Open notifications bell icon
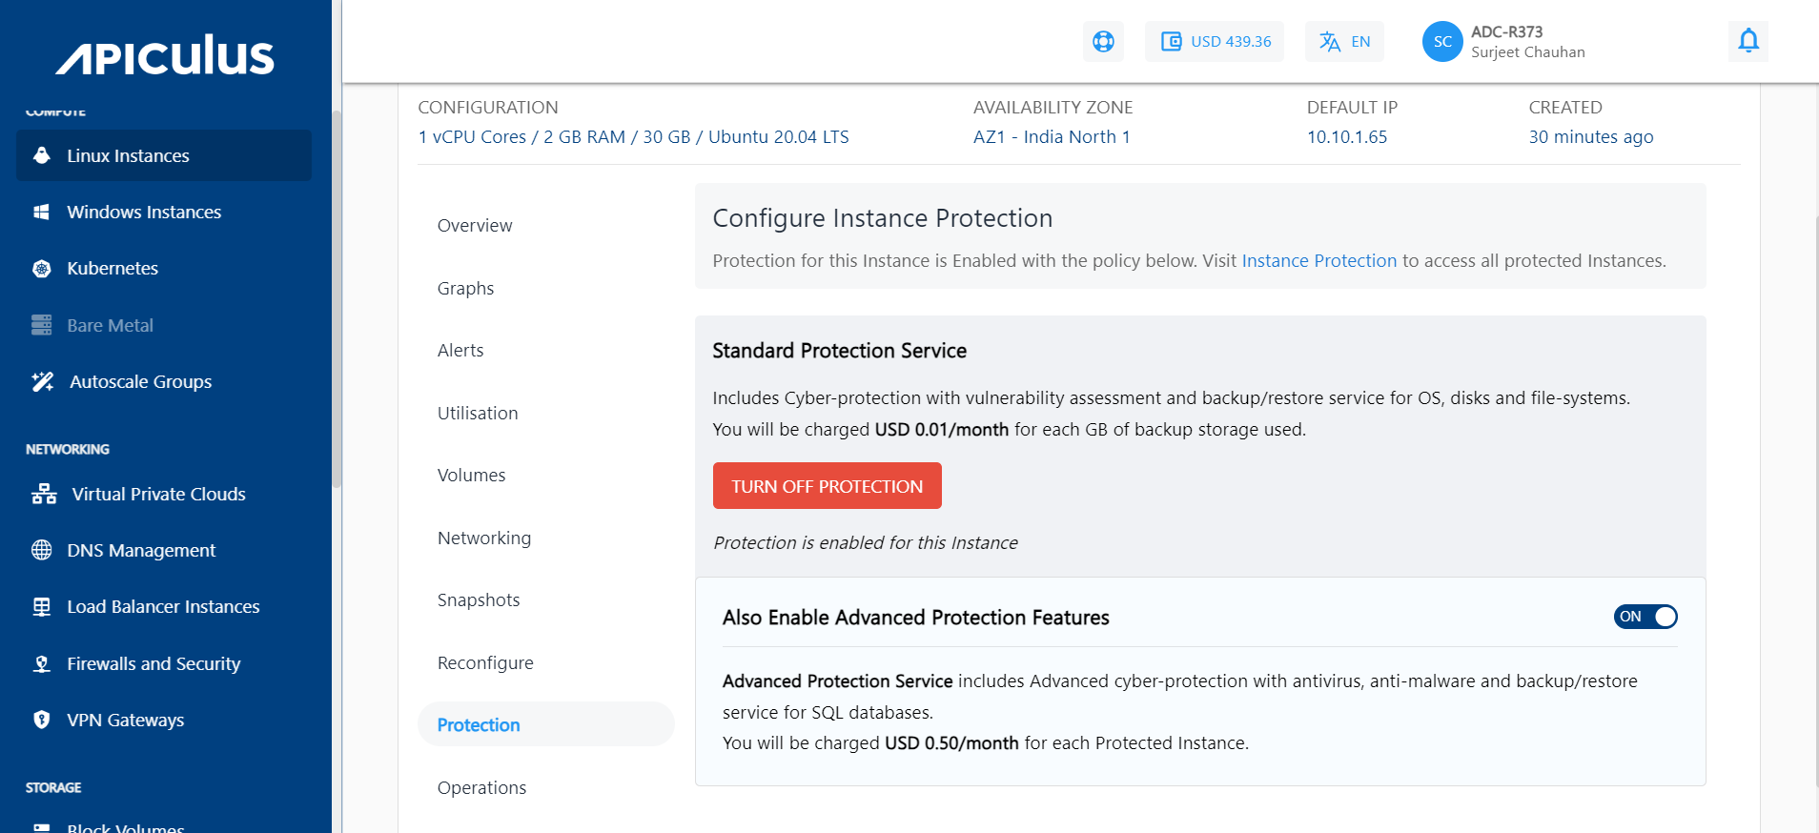1819x833 pixels. click(1747, 41)
